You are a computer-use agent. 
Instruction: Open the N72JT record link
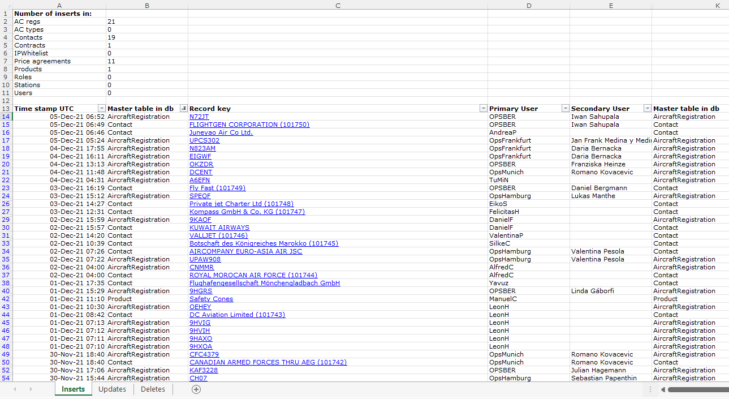199,117
